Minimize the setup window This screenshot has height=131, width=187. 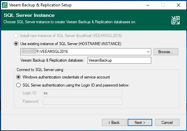pyautogui.click(x=148, y=5)
